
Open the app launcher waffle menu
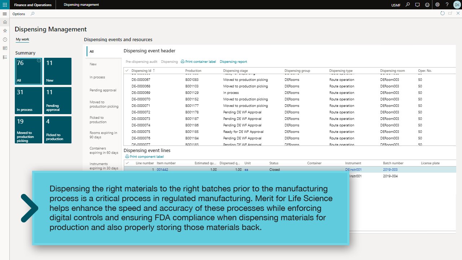tap(5, 5)
